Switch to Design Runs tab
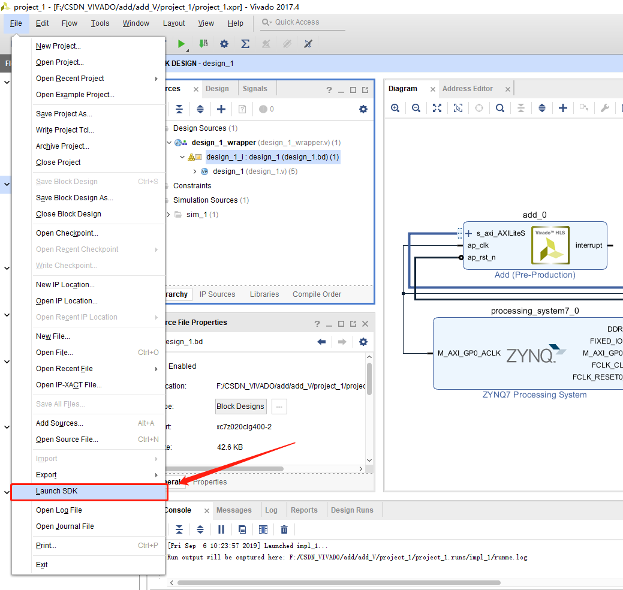Screen dimensions: 623x590 point(352,510)
